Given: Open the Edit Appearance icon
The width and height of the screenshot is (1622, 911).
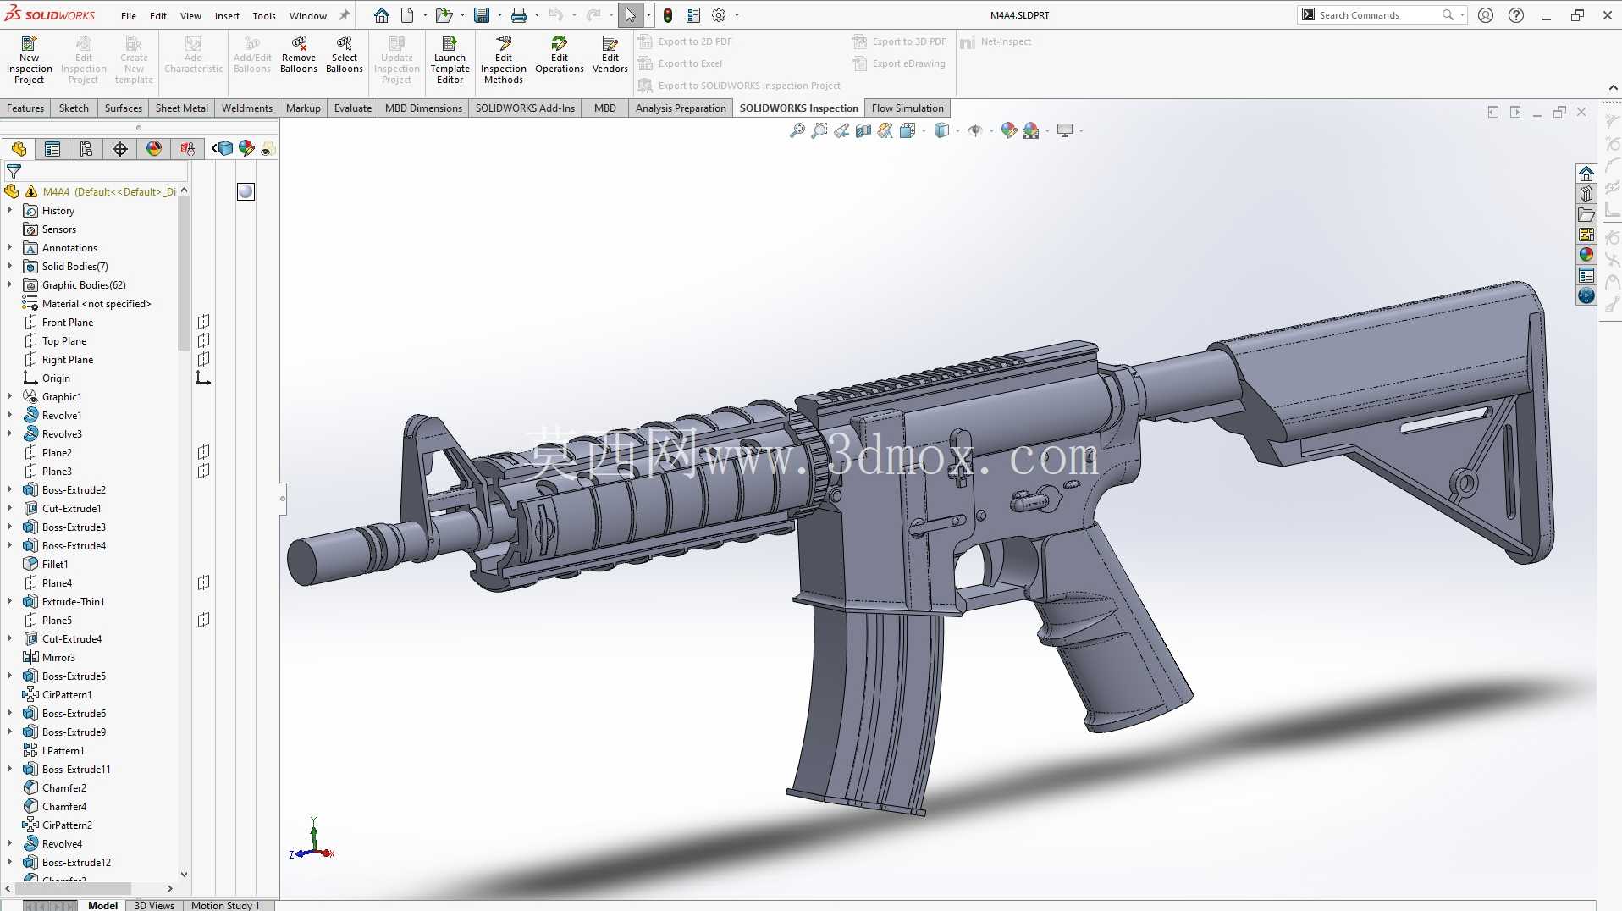Looking at the screenshot, I should click(1009, 130).
